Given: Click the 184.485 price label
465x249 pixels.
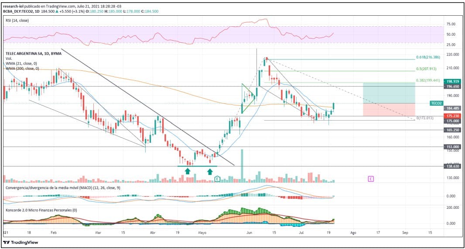Looking at the screenshot, I should (x=451, y=108).
